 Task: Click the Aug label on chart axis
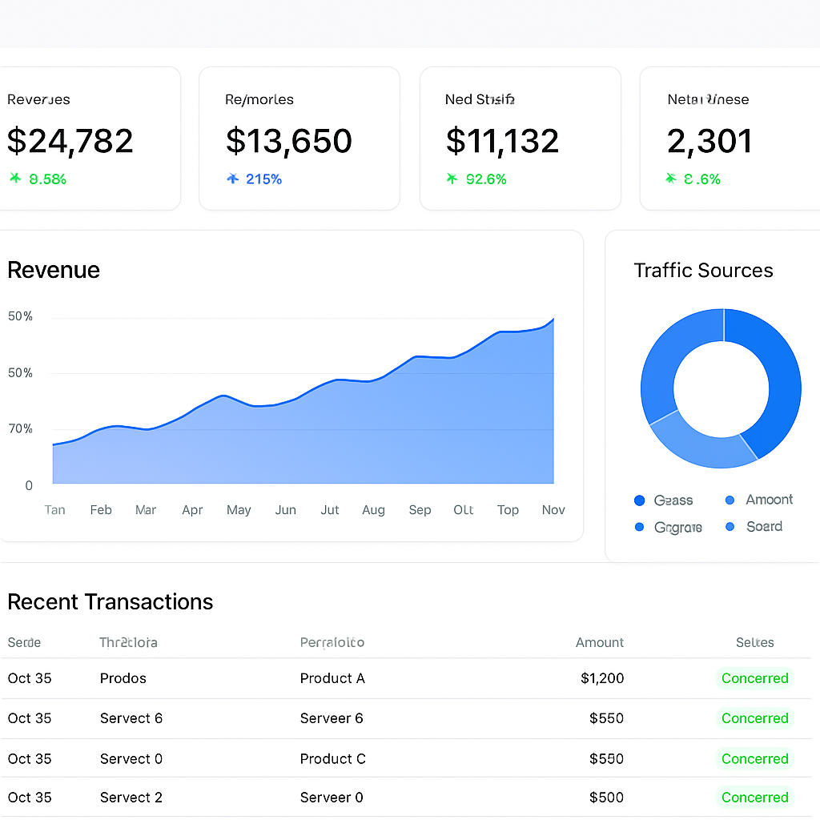[373, 510]
